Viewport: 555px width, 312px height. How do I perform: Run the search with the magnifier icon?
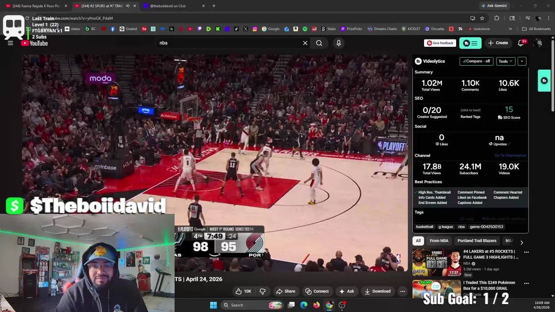pyautogui.click(x=319, y=43)
